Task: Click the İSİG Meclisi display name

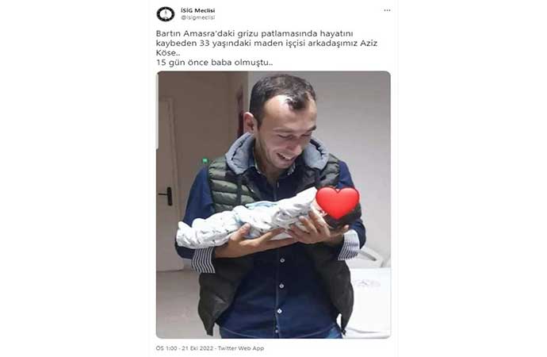Action: 198,10
